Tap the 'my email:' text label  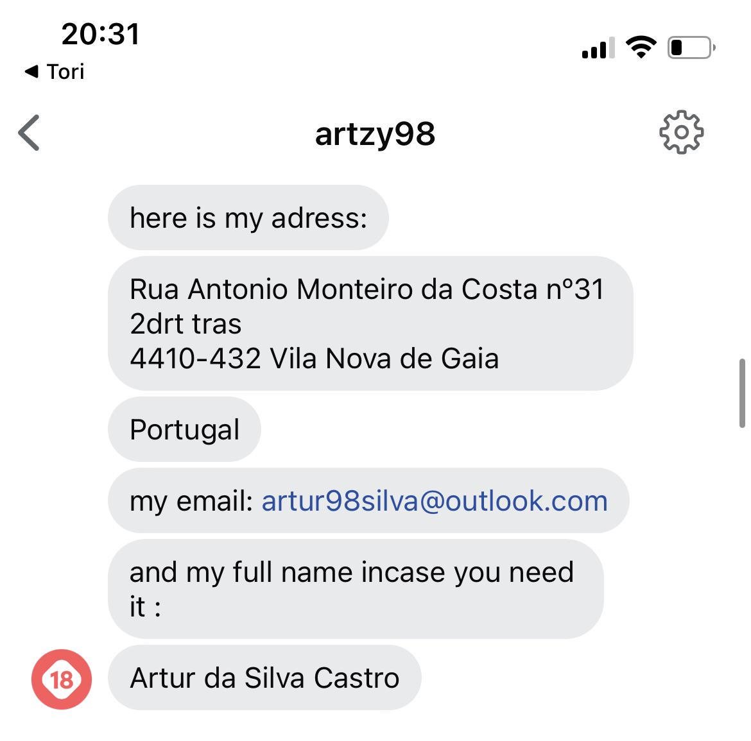(x=191, y=501)
